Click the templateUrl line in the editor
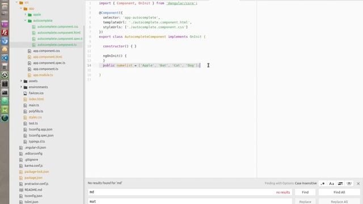Viewport: 363px width, 204px height. coord(147,22)
